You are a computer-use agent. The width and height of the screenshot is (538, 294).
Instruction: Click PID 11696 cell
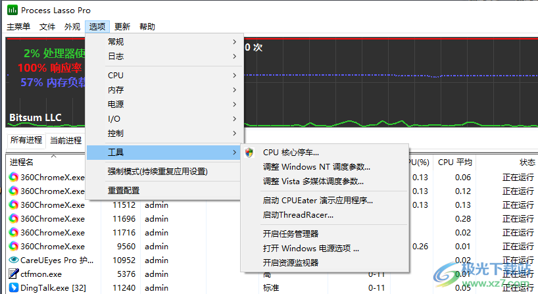click(x=124, y=218)
